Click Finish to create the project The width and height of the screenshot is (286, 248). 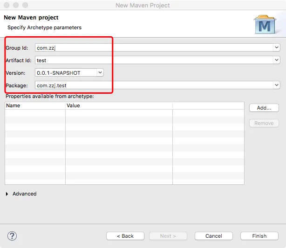click(x=259, y=236)
